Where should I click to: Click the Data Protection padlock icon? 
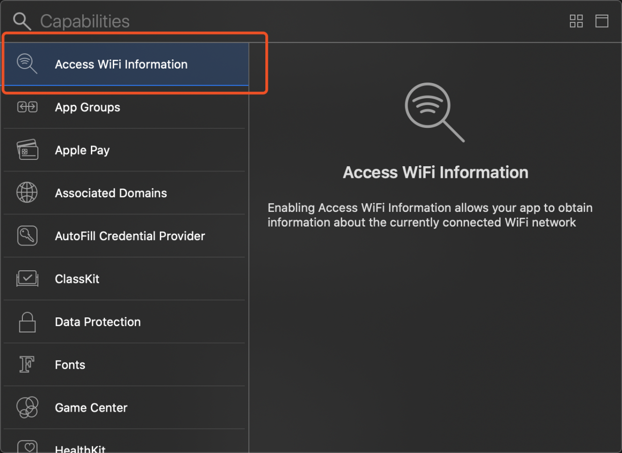tap(27, 322)
